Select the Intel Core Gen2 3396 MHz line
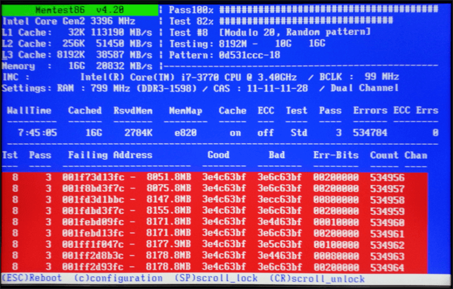Image resolution: width=453 pixels, height=289 pixels. (69, 21)
